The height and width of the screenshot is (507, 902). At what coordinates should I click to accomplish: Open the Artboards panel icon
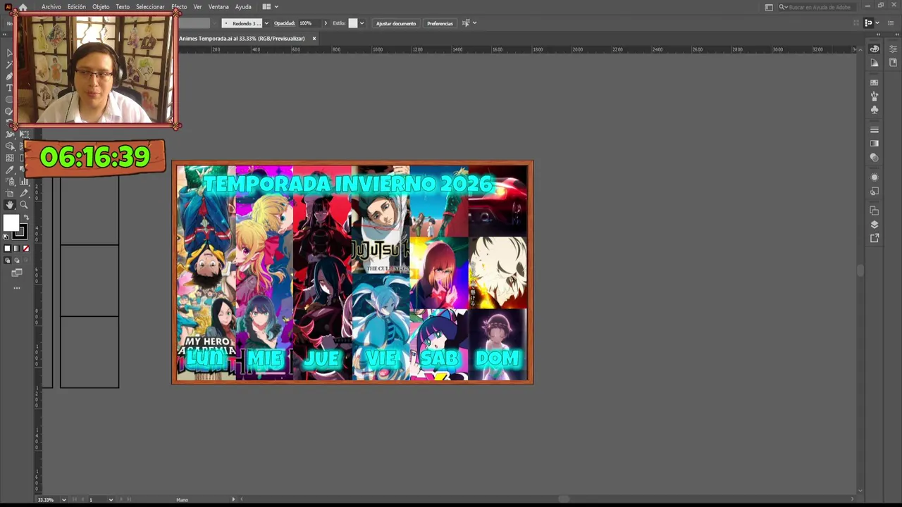(x=874, y=211)
